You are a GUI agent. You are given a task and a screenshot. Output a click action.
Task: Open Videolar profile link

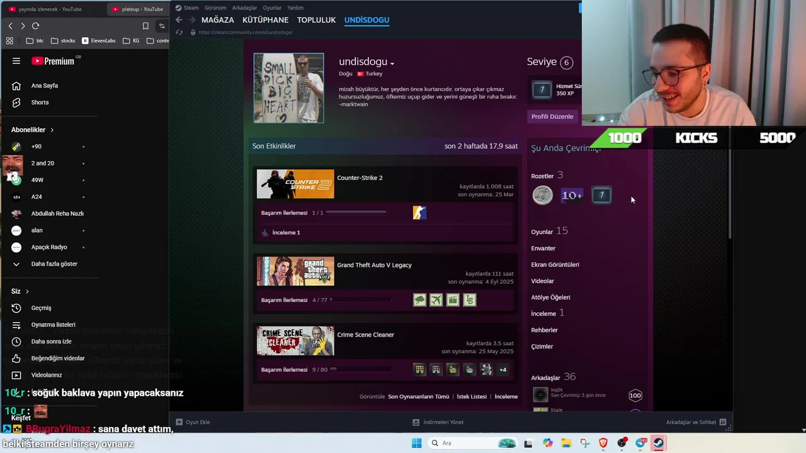pyautogui.click(x=543, y=281)
